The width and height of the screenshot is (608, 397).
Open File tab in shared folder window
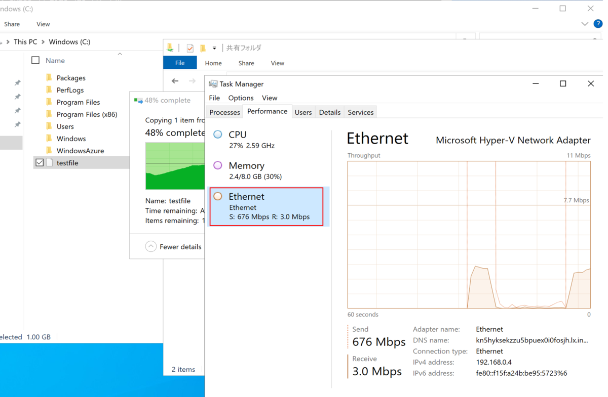(180, 63)
